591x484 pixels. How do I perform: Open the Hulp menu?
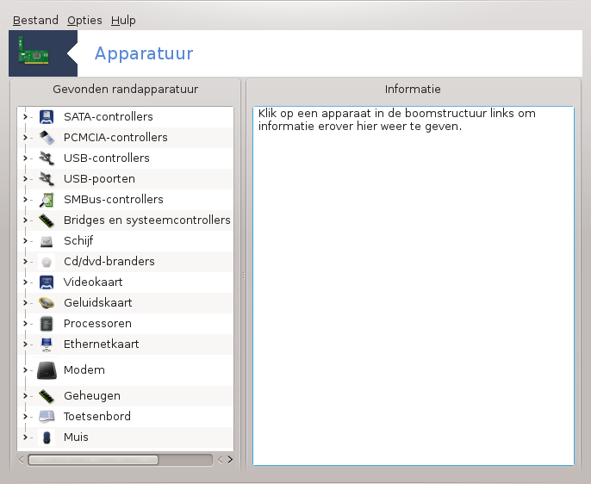click(123, 21)
